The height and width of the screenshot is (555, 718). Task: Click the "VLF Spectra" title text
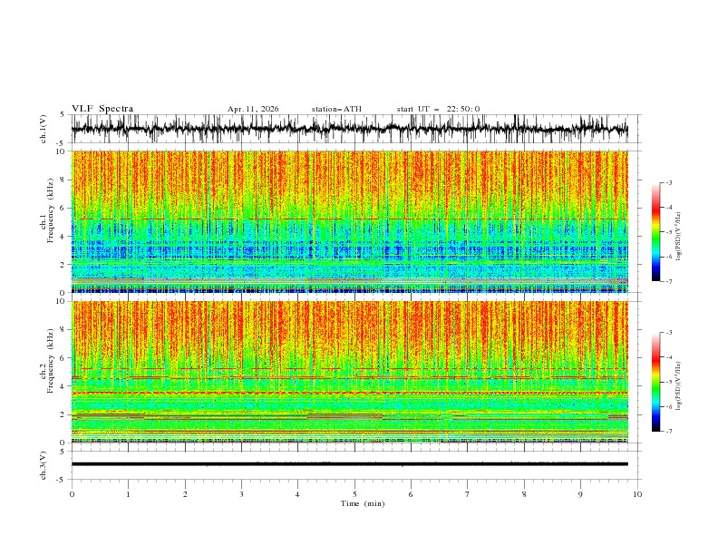pyautogui.click(x=102, y=109)
